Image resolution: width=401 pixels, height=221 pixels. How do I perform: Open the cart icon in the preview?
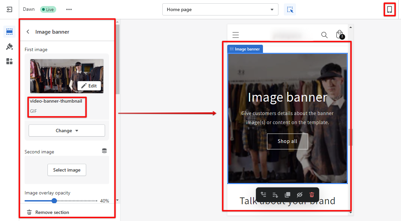click(x=339, y=35)
